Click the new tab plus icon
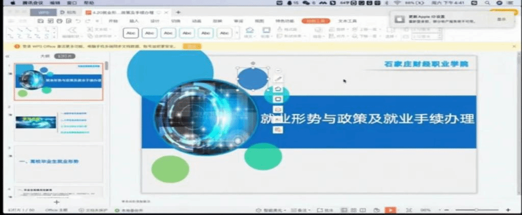Image resolution: width=522 pixels, height=215 pixels. coord(178,12)
